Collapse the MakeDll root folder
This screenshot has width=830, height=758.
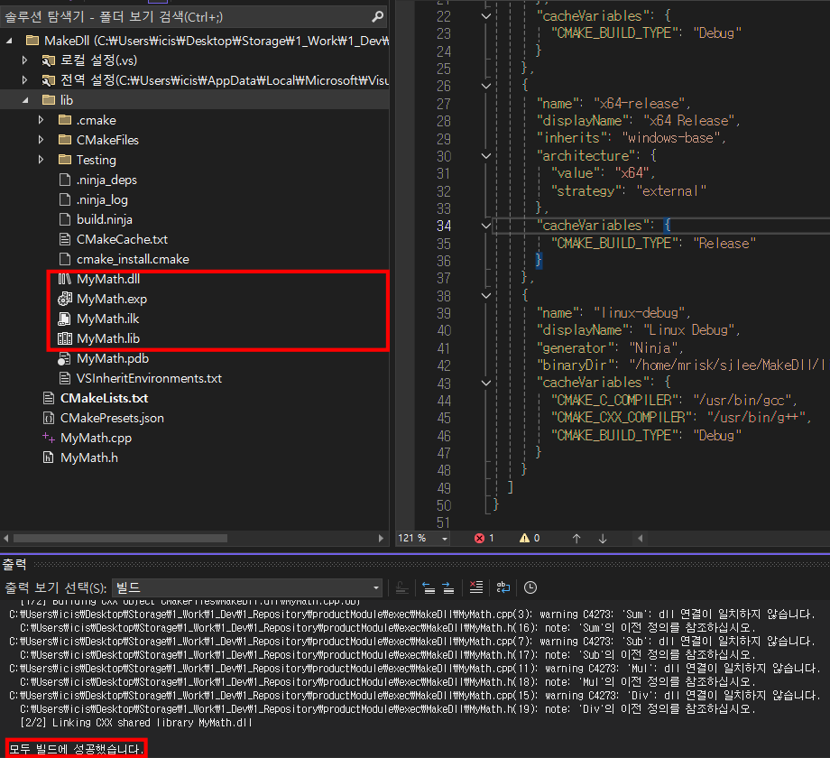click(x=9, y=41)
